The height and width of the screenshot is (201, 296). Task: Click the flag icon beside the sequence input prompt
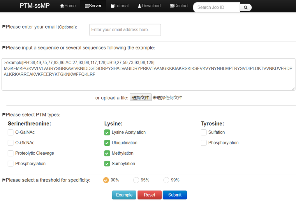pyautogui.click(x=3, y=47)
